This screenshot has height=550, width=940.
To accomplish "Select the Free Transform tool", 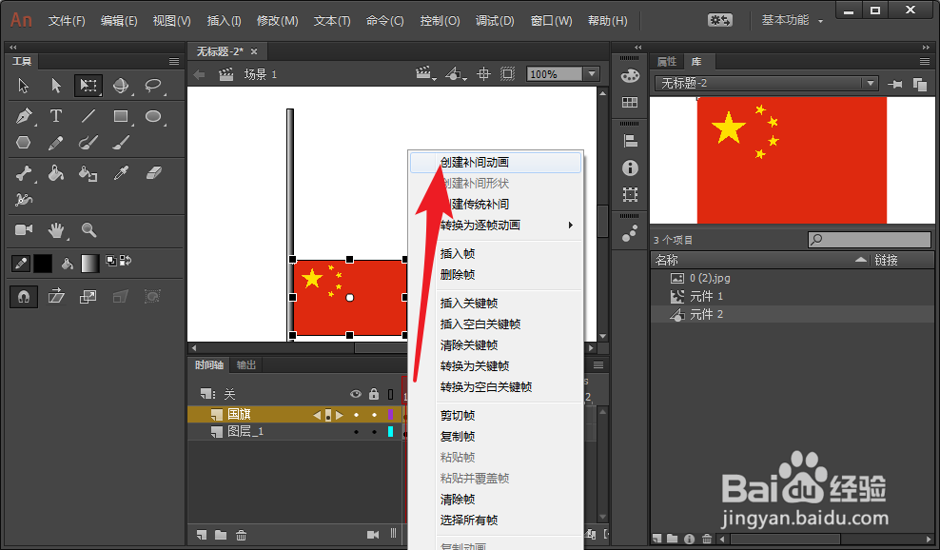I will (88, 86).
